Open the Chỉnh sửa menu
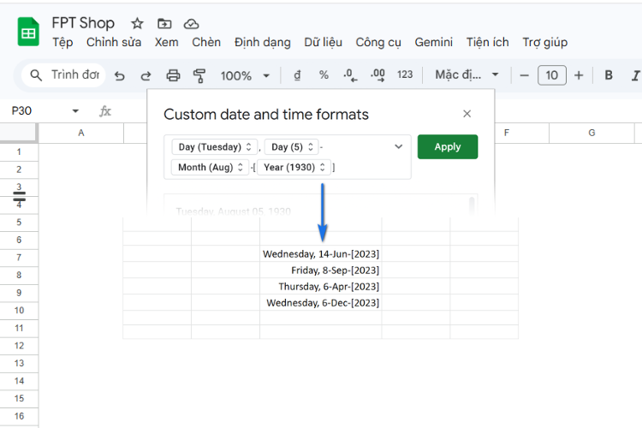 113,42
